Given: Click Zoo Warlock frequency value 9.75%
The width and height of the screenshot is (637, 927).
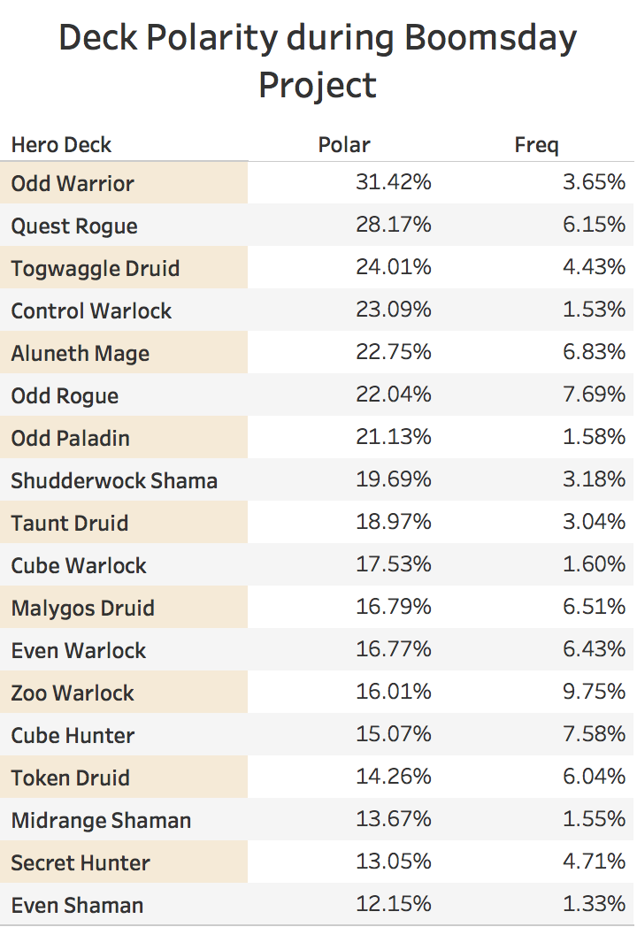Looking at the screenshot, I should pos(594,692).
